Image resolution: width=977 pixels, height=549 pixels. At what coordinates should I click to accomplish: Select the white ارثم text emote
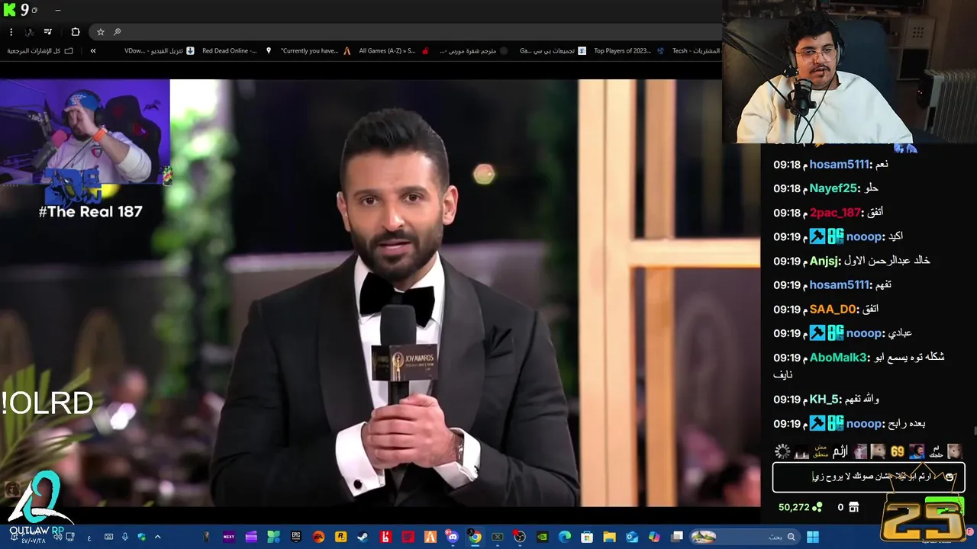coord(840,451)
